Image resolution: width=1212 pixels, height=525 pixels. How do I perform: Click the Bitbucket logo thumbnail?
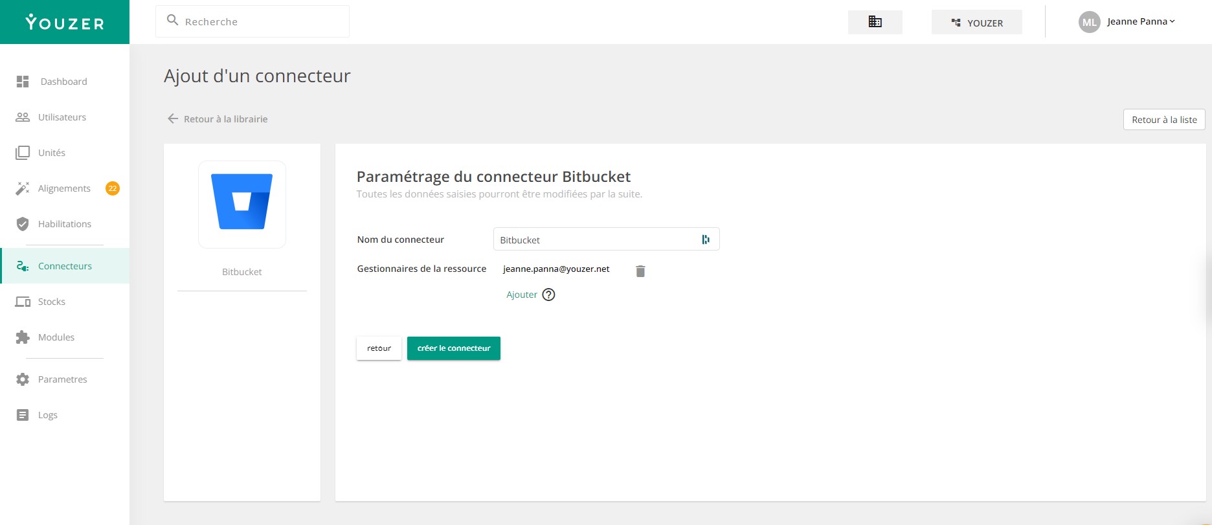click(x=242, y=205)
